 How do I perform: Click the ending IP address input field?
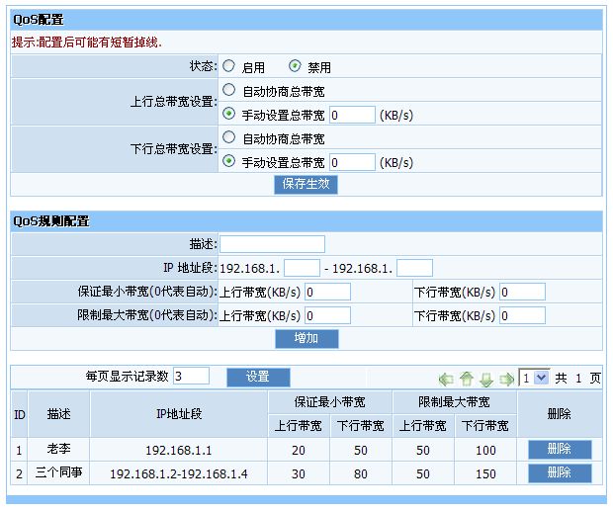click(414, 268)
